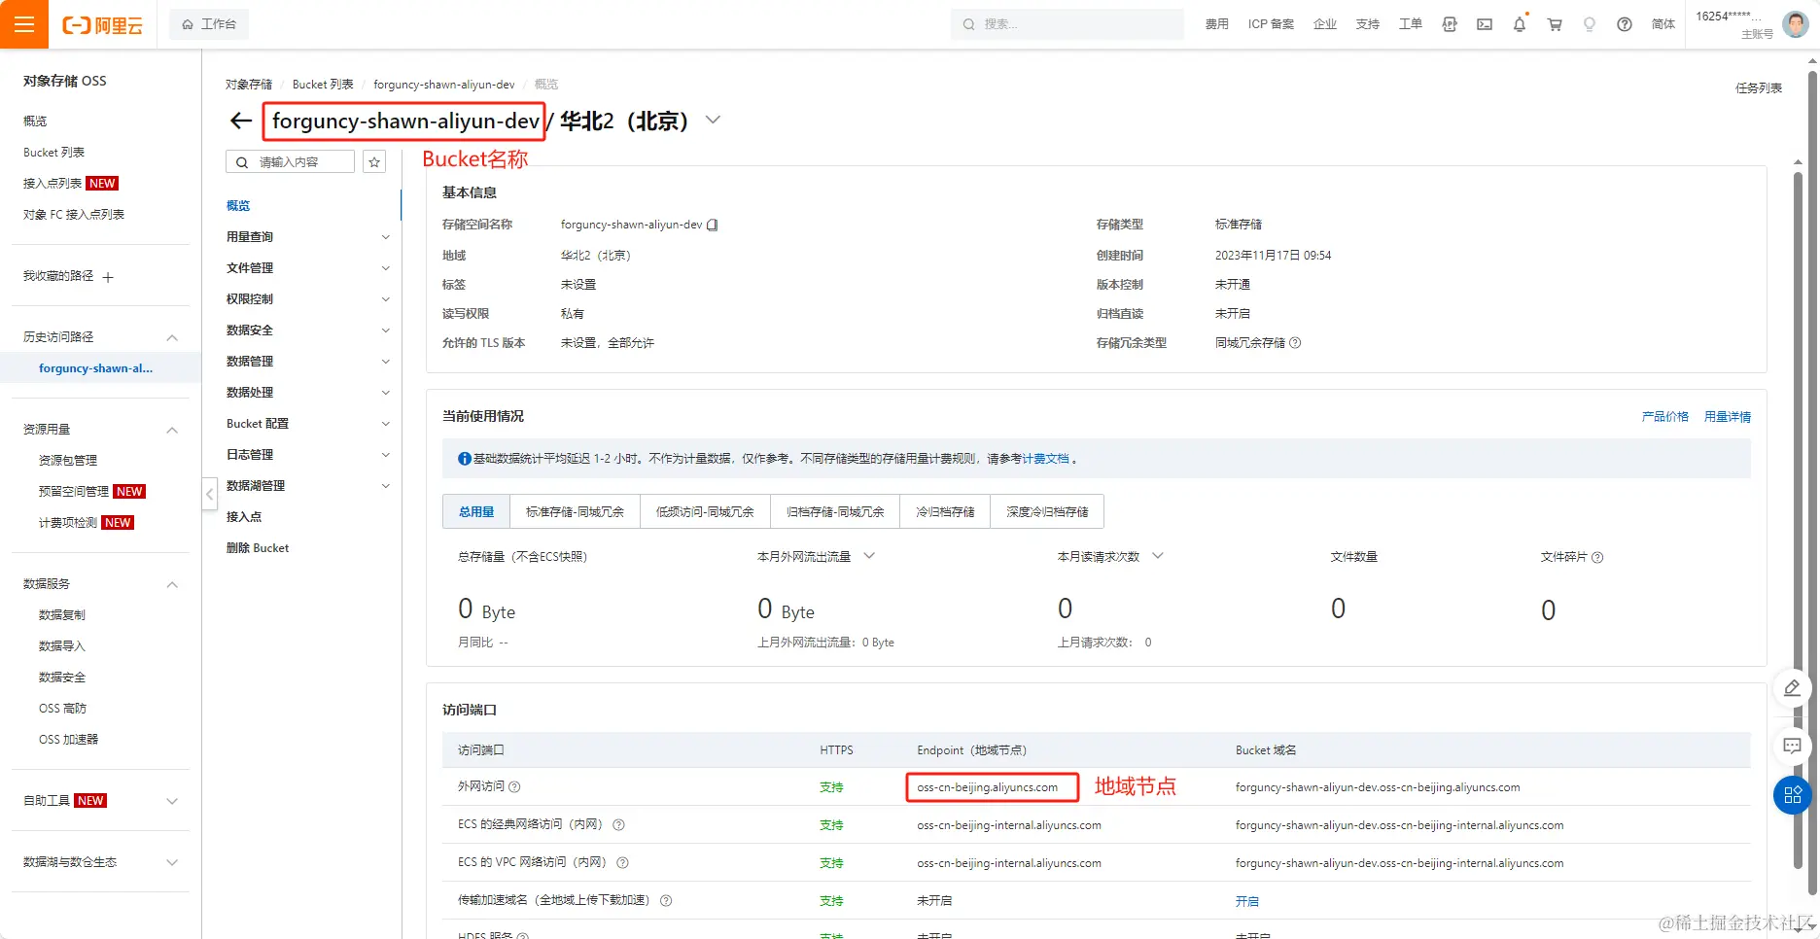The height and width of the screenshot is (939, 1820).
Task: Select 删除 Bucket menu item
Action: 258,548
